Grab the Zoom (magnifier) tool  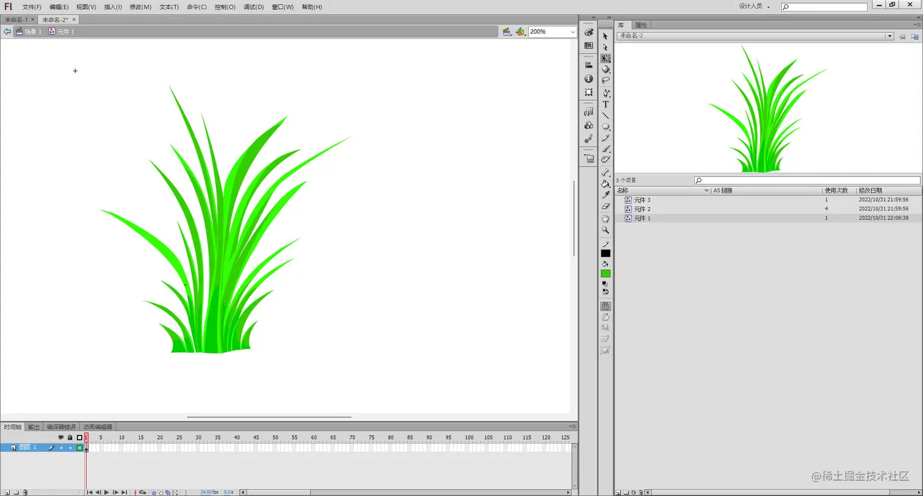pyautogui.click(x=606, y=230)
